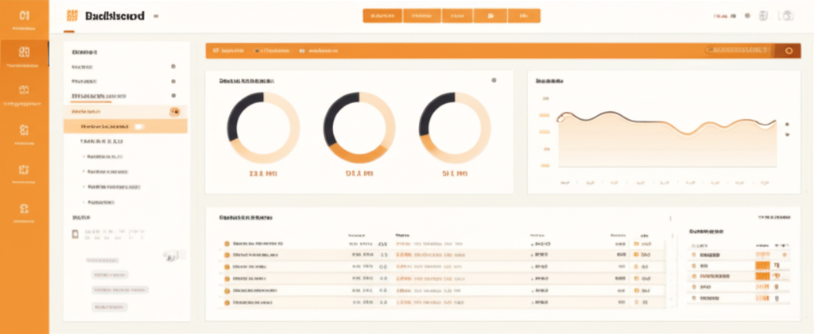This screenshot has height=334, width=814.
Task: Click the middle donut chart with the orange segment
Action: [x=359, y=128]
